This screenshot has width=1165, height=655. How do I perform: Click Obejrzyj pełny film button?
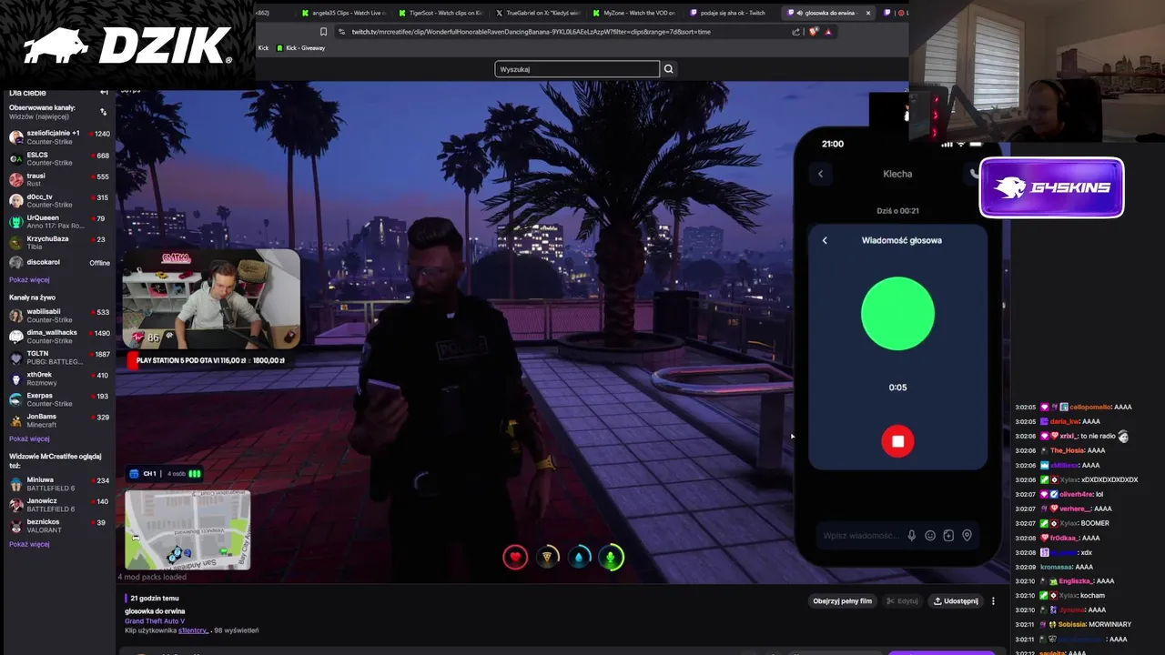tap(842, 601)
